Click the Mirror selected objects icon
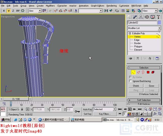 tap(106, 11)
